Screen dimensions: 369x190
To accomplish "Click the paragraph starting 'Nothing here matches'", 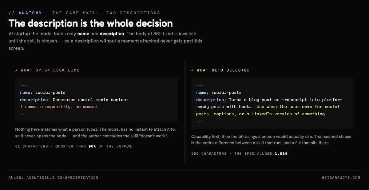I will [96, 133].
